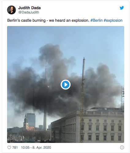
Task: Click the Twitter bird logo
Action: point(122,8)
